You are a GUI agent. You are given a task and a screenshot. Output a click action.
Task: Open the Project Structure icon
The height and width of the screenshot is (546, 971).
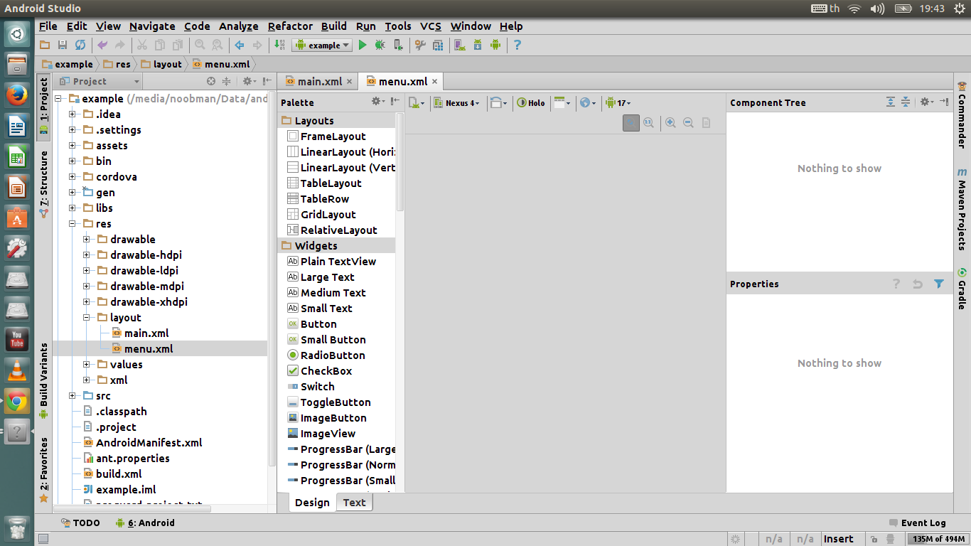[x=438, y=45]
